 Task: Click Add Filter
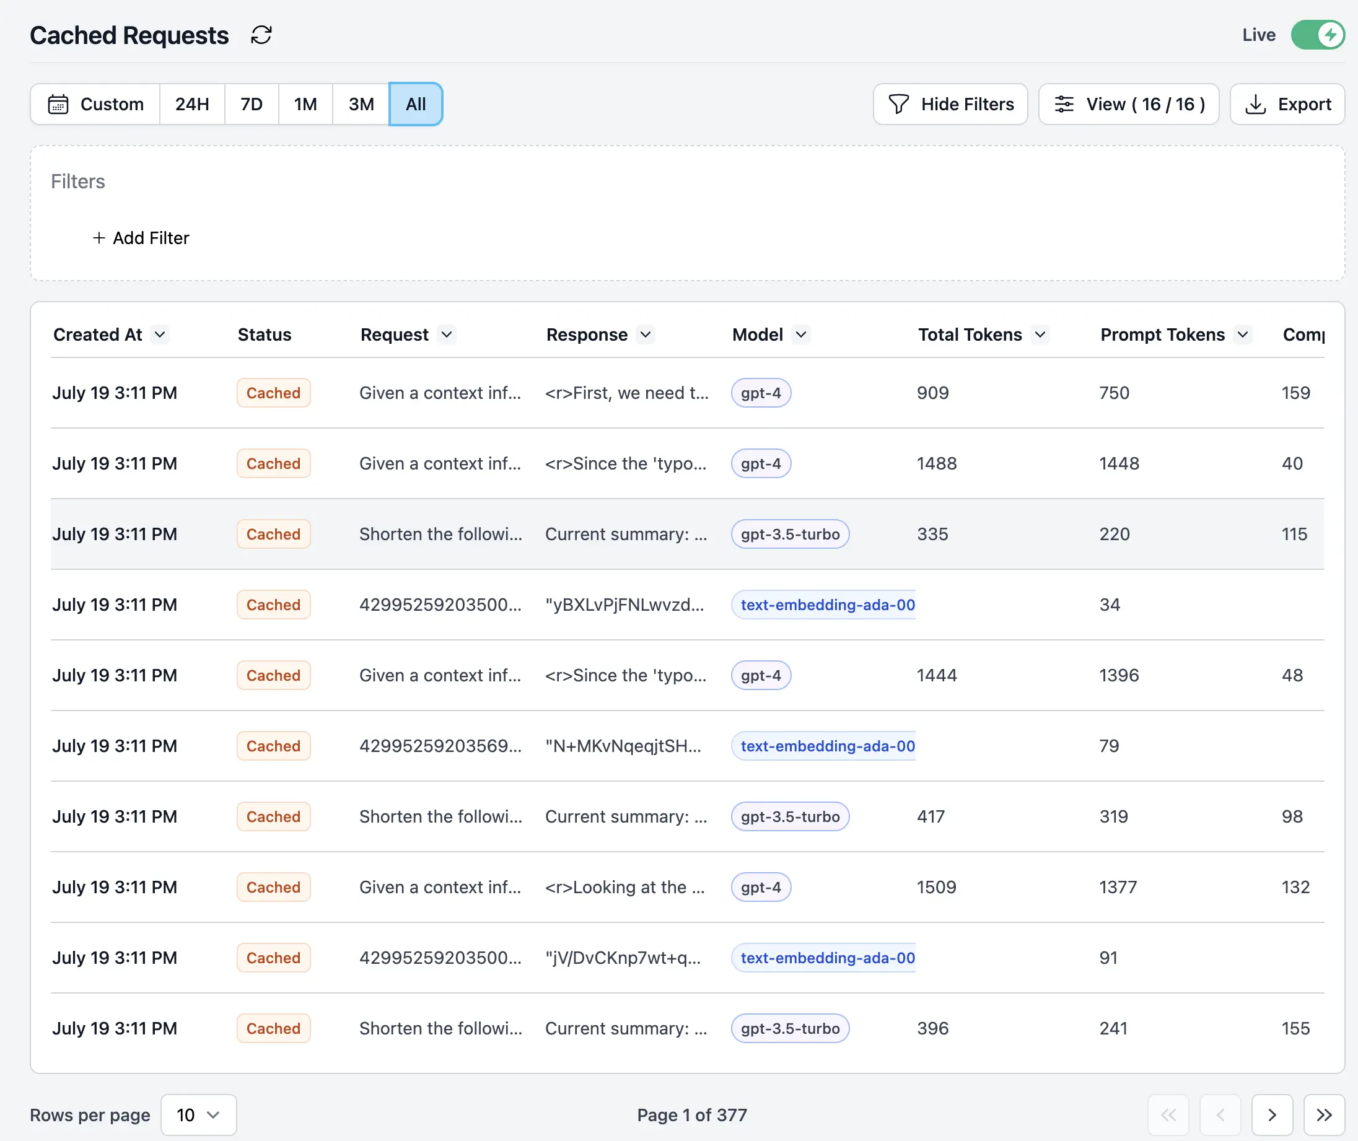141,238
